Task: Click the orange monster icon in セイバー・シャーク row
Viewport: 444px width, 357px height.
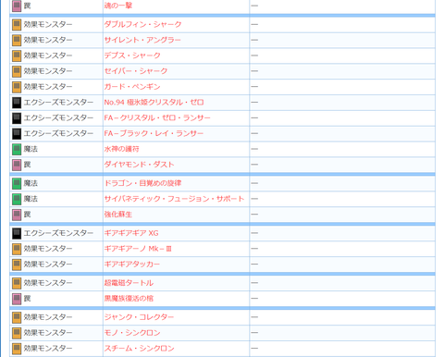Action: click(x=17, y=71)
